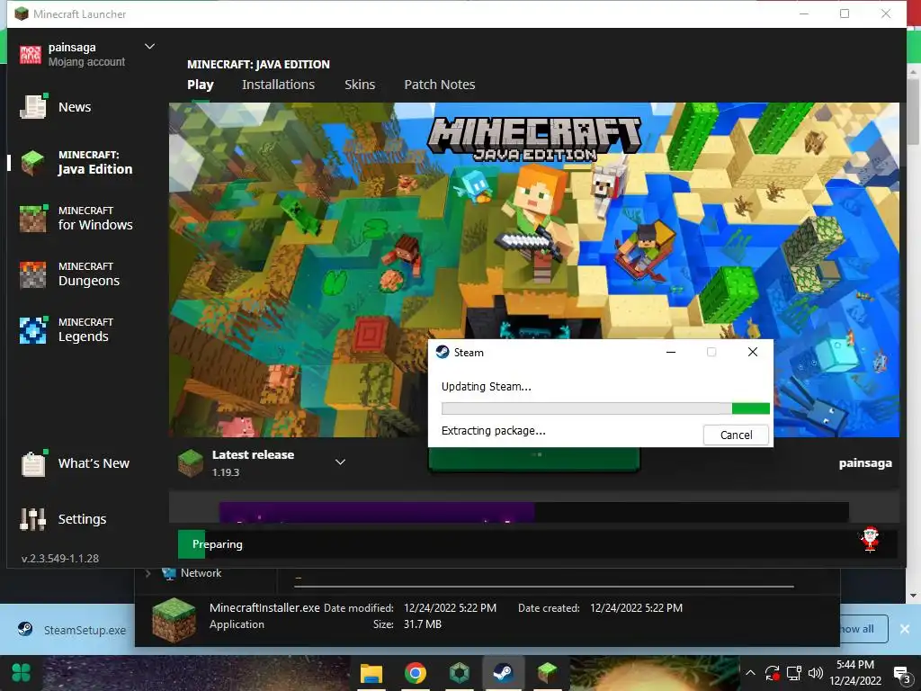Viewport: 921px width, 691px height.
Task: Open Minecraft Dungeons in the sidebar
Action: click(x=69, y=274)
